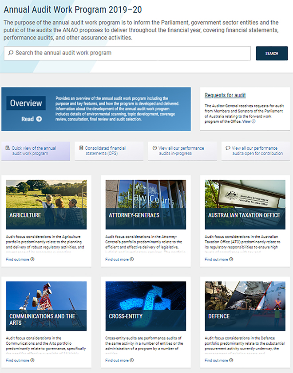
Task: Click the arrow icon beside Cross-Entity's Find out more
Action: click(132, 360)
